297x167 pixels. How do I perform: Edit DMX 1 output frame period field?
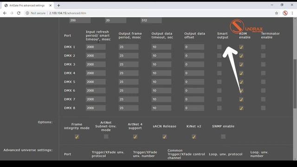[129, 47]
